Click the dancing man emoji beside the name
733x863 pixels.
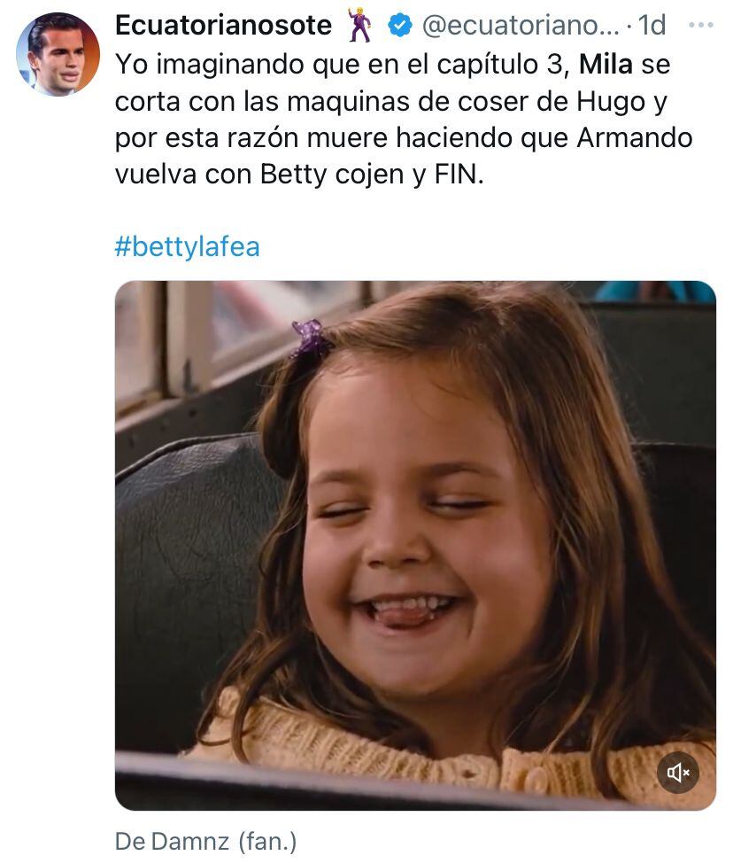[x=359, y=26]
